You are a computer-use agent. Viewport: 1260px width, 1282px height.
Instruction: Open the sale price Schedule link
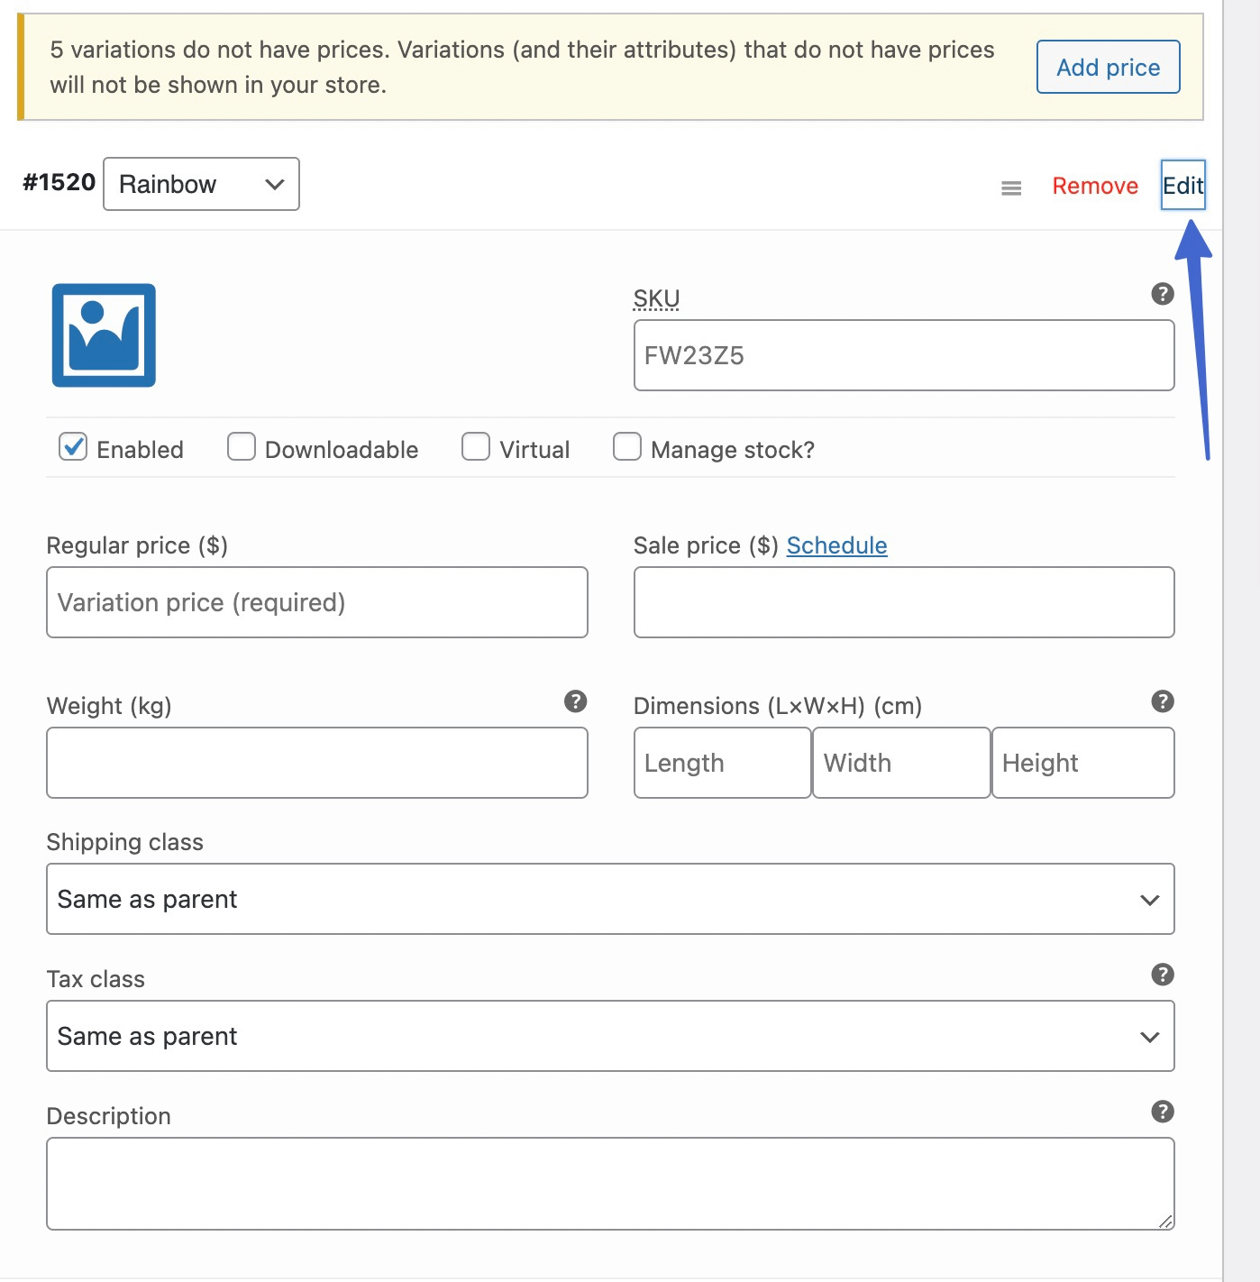(836, 545)
